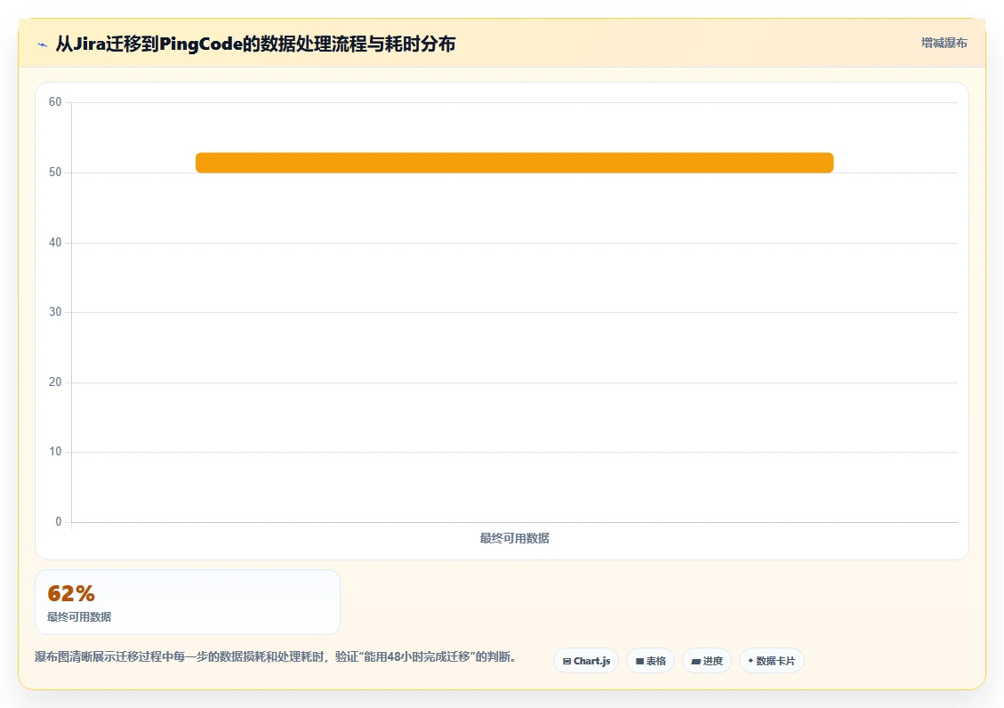Click the lightning icon beside the title
The image size is (1004, 708).
click(x=43, y=44)
